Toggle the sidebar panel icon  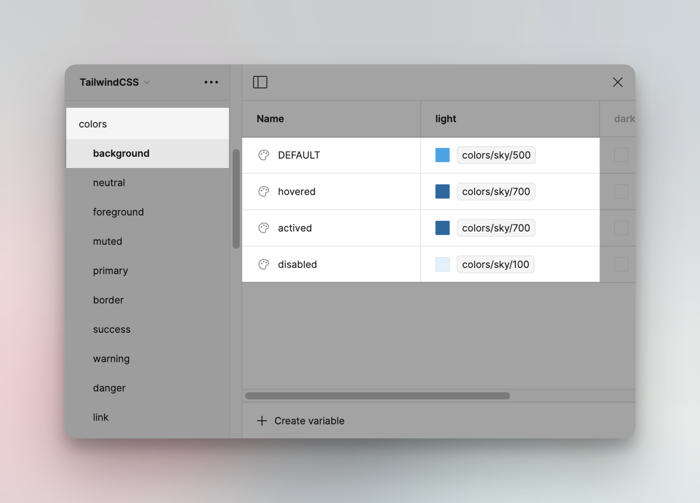coord(260,82)
